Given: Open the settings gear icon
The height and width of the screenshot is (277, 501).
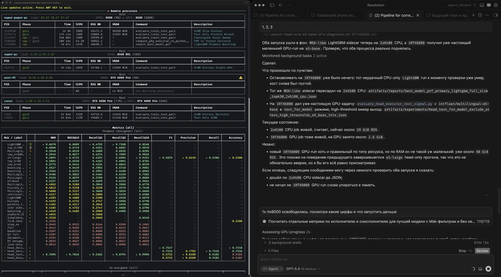Looking at the screenshot, I should (x=495, y=5).
